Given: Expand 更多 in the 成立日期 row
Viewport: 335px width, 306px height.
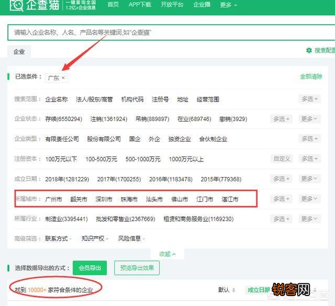Looking at the screenshot, I should 309,179.
